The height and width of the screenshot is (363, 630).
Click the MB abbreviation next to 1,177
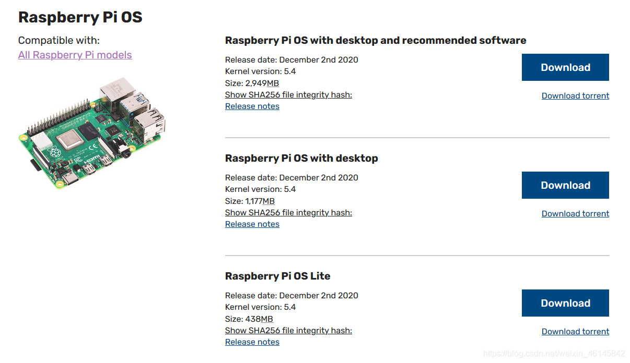269,201
